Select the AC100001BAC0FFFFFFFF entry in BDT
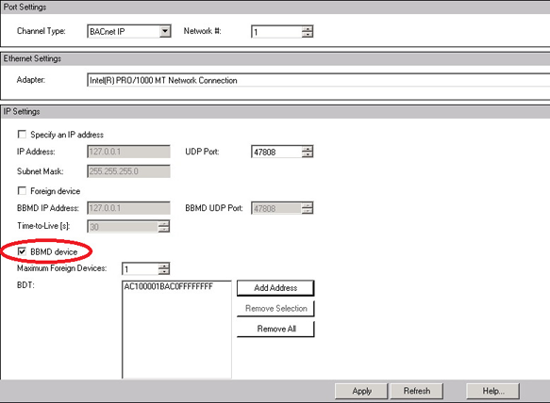550x403 pixels. (168, 286)
